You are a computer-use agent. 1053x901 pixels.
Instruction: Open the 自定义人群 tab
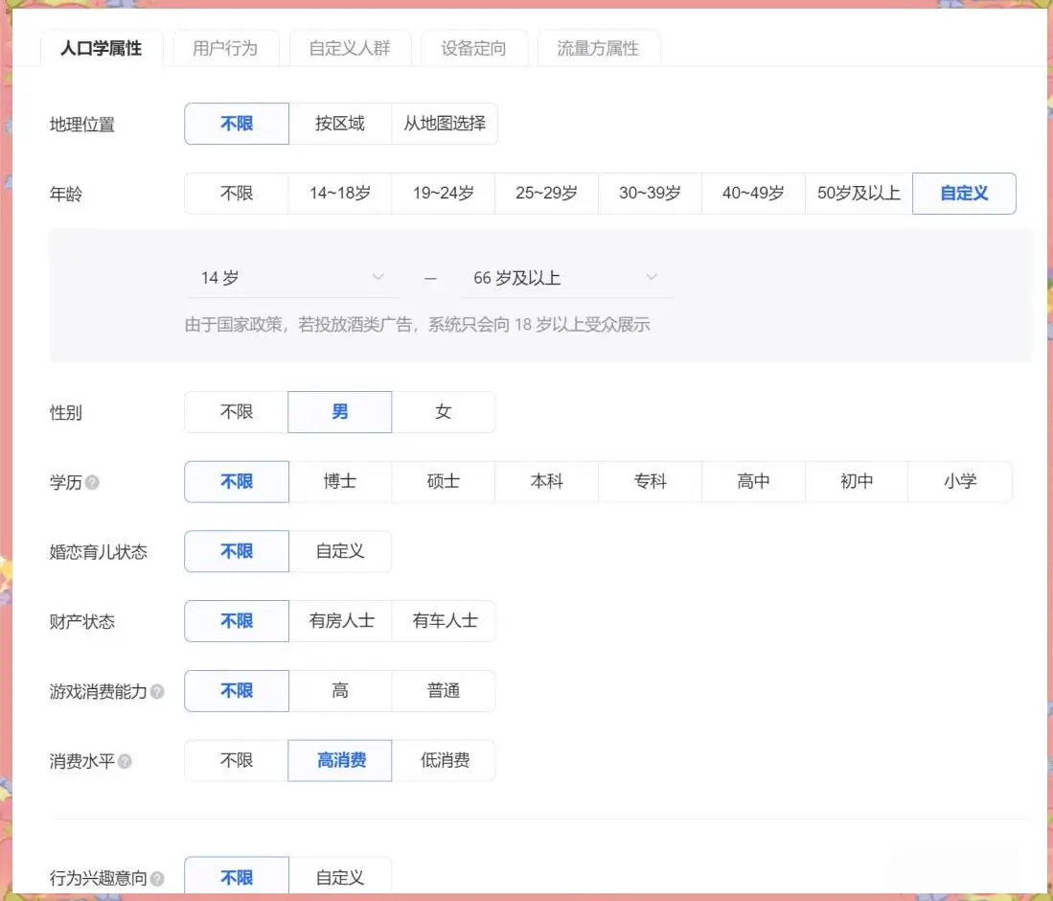coord(350,48)
